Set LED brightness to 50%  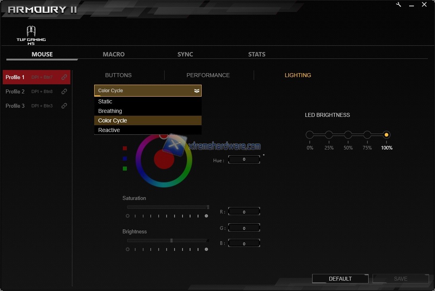[348, 135]
